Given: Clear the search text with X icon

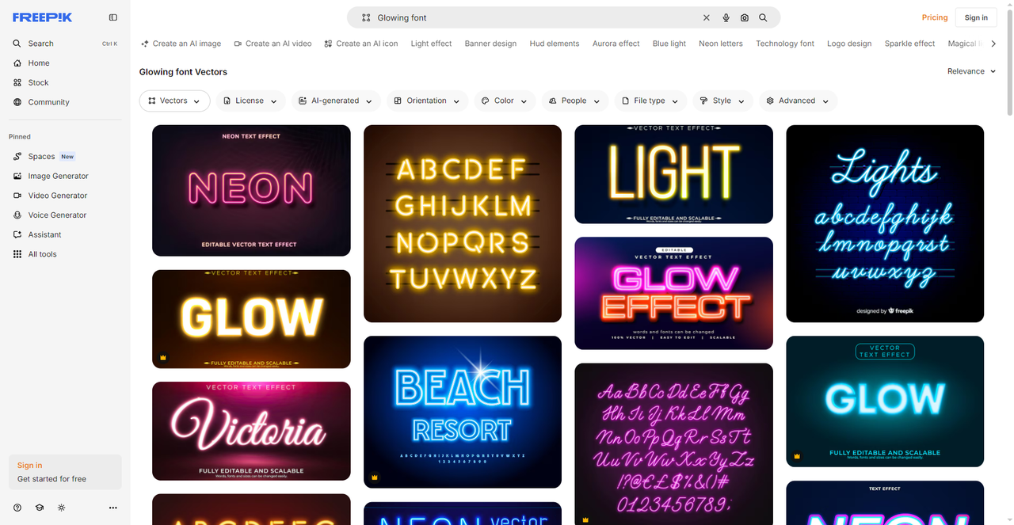Looking at the screenshot, I should pos(707,17).
